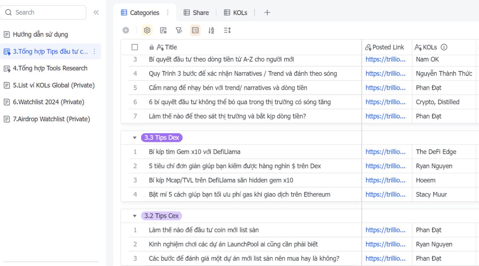Click the plus button to add a new record
479x266 pixels.
(x=126, y=30)
